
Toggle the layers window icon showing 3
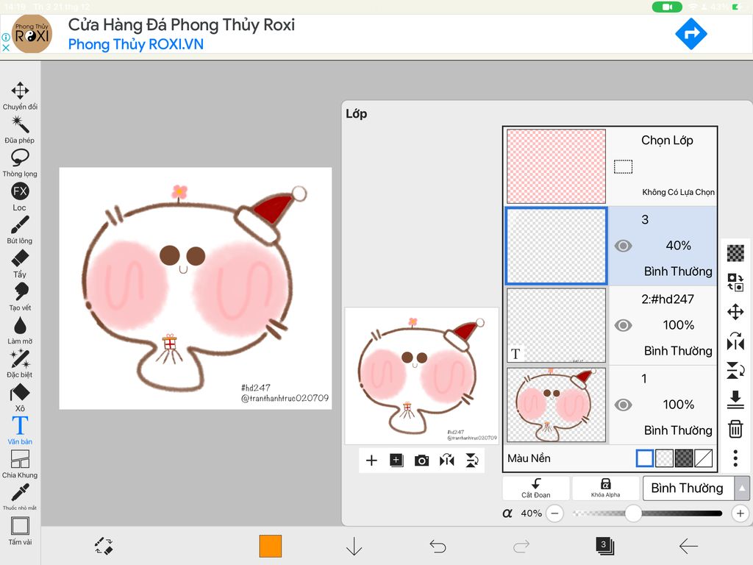point(604,546)
